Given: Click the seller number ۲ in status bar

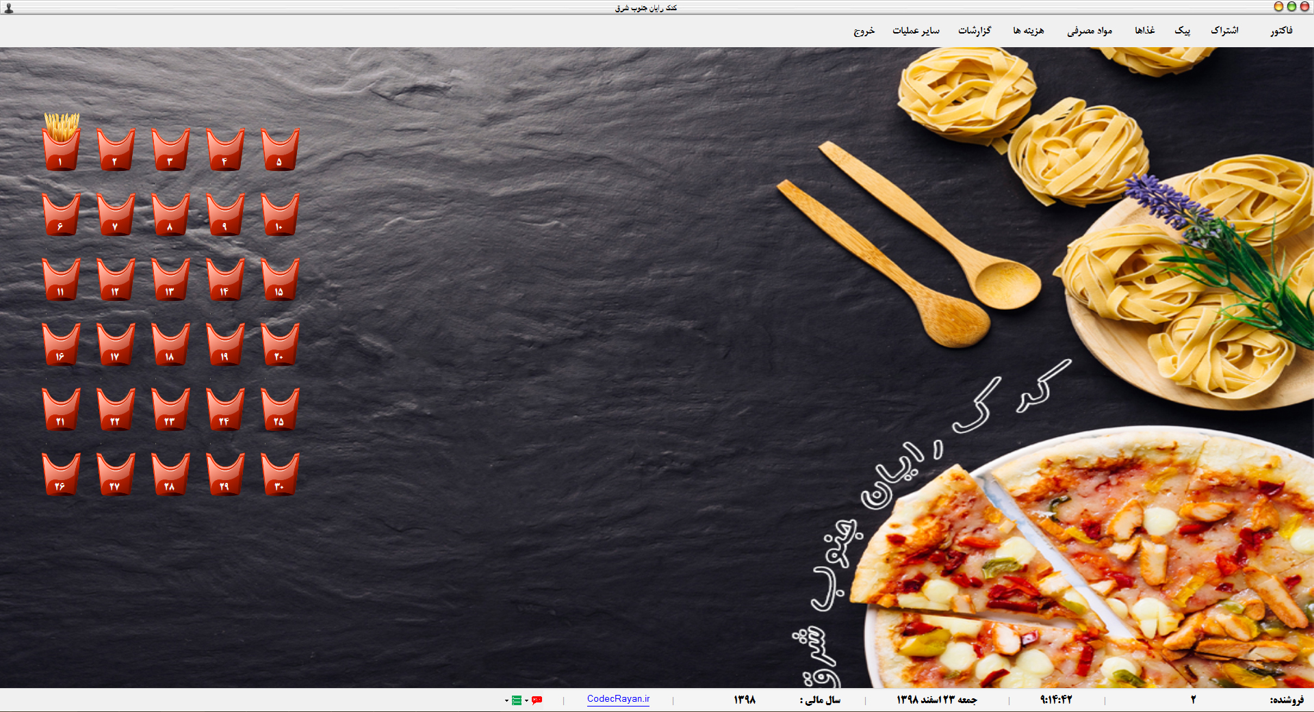Looking at the screenshot, I should [1193, 700].
